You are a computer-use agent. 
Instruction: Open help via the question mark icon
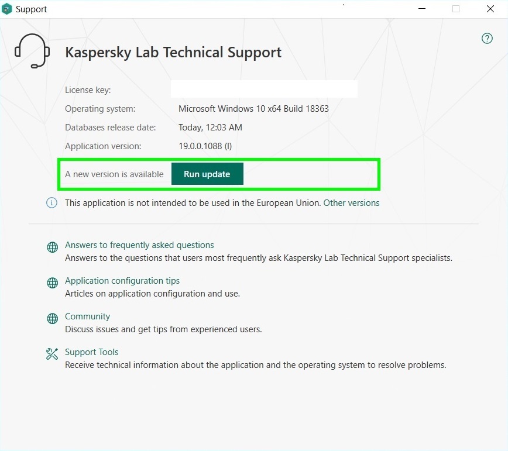486,39
